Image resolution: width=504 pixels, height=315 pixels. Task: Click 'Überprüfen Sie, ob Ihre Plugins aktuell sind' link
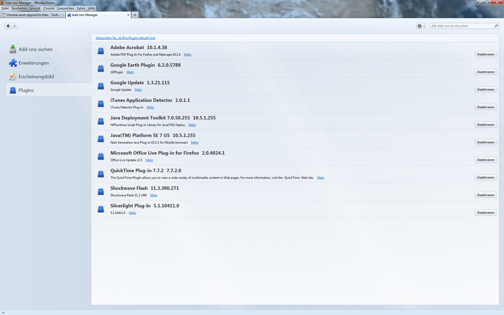125,38
